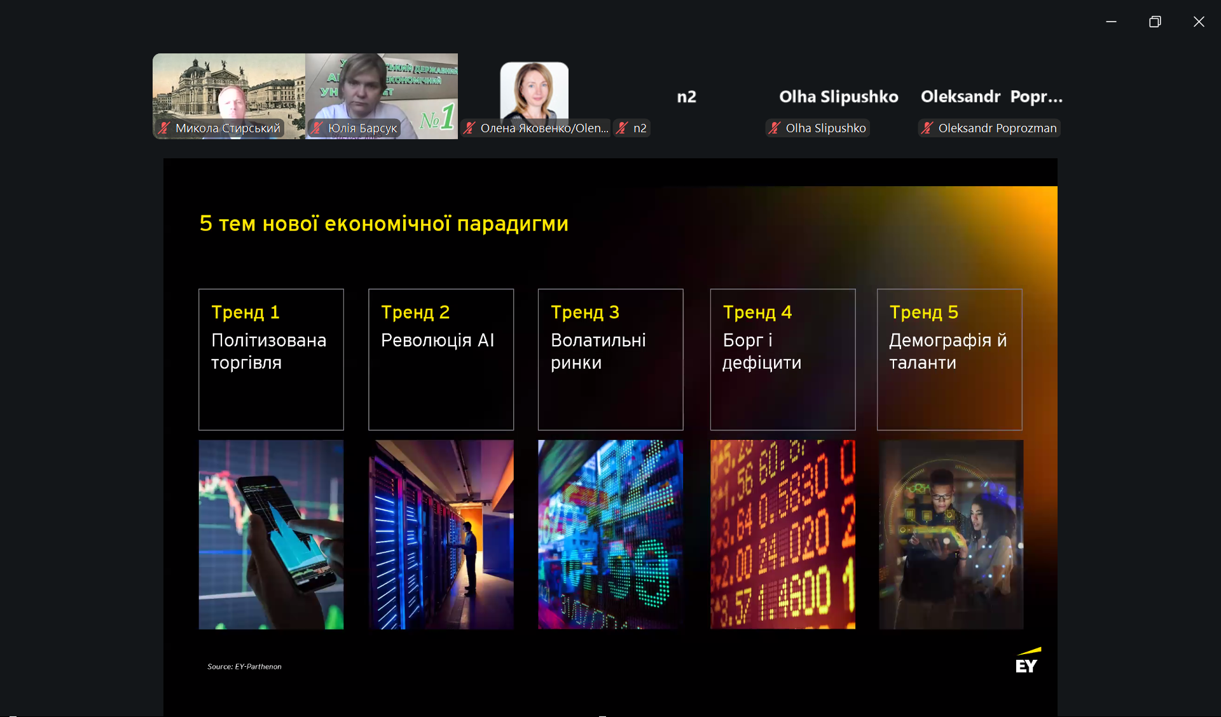Select Olha Slipushko participant tile
Viewport: 1221px width, 717px height.
coord(838,97)
